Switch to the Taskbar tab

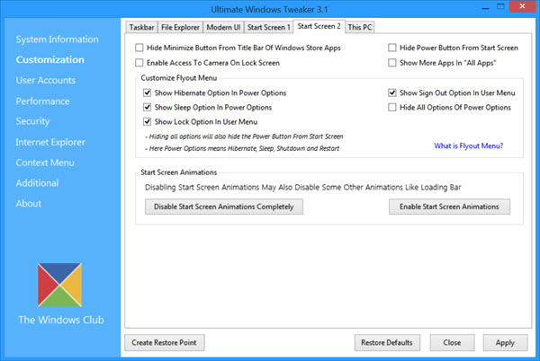tap(141, 27)
